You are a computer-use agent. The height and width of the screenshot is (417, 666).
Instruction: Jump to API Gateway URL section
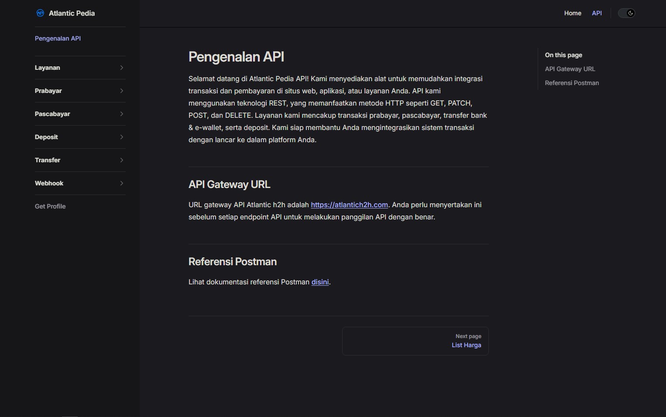[570, 69]
